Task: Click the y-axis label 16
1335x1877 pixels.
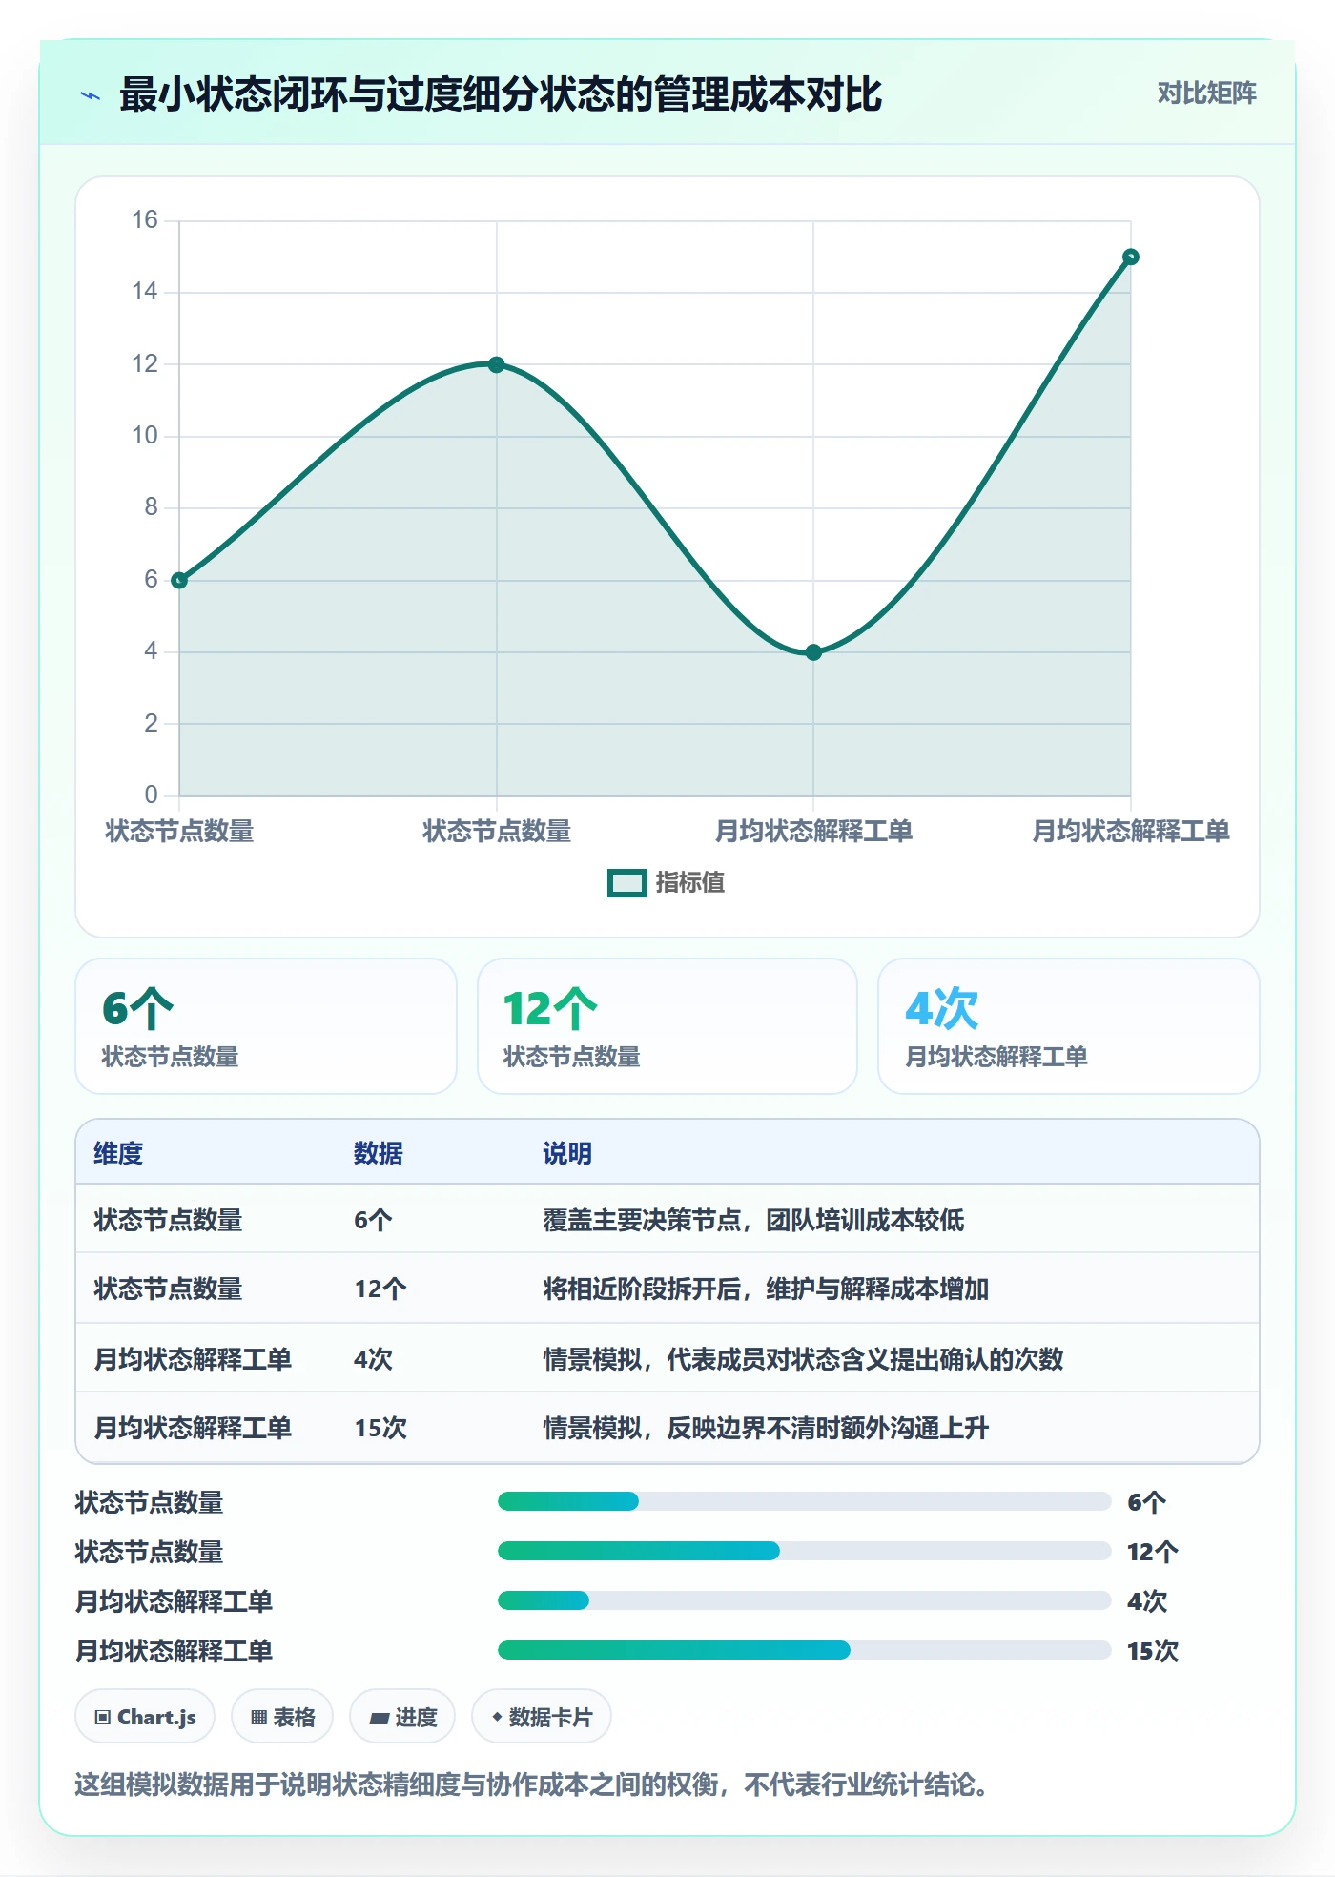Action: 145,220
